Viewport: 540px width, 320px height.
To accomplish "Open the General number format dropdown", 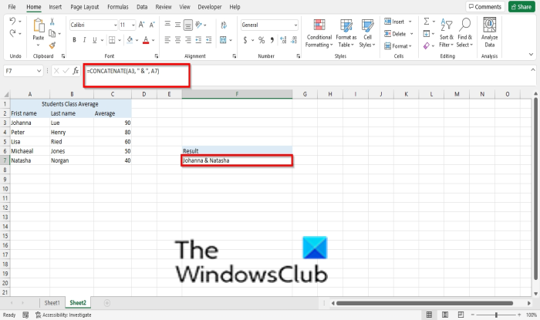I will [x=295, y=25].
